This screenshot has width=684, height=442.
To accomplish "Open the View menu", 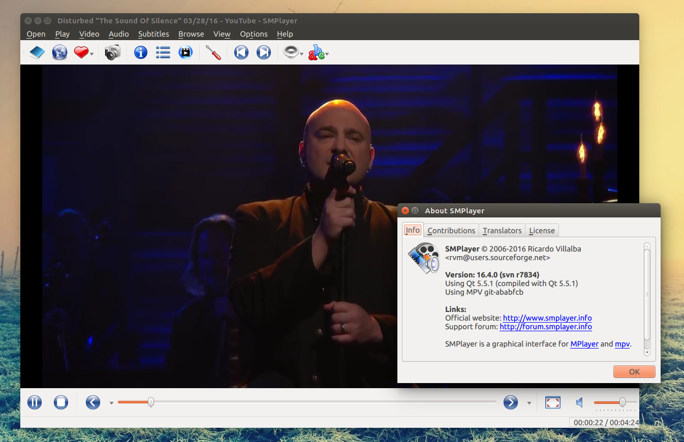I will click(x=222, y=34).
